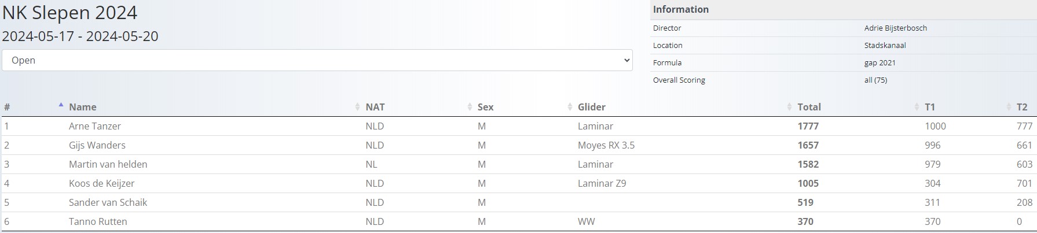Screen dimensions: 1037x233
Task: Click the Information panel header
Action: [681, 9]
